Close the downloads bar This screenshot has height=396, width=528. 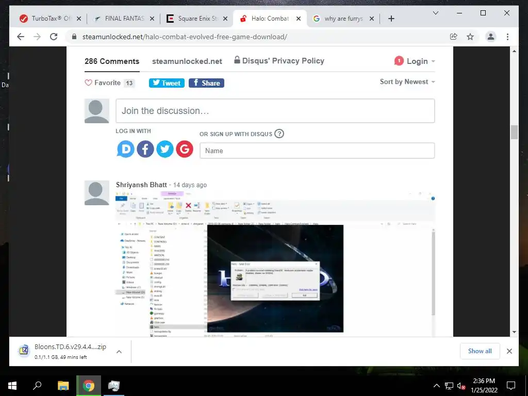pos(509,351)
